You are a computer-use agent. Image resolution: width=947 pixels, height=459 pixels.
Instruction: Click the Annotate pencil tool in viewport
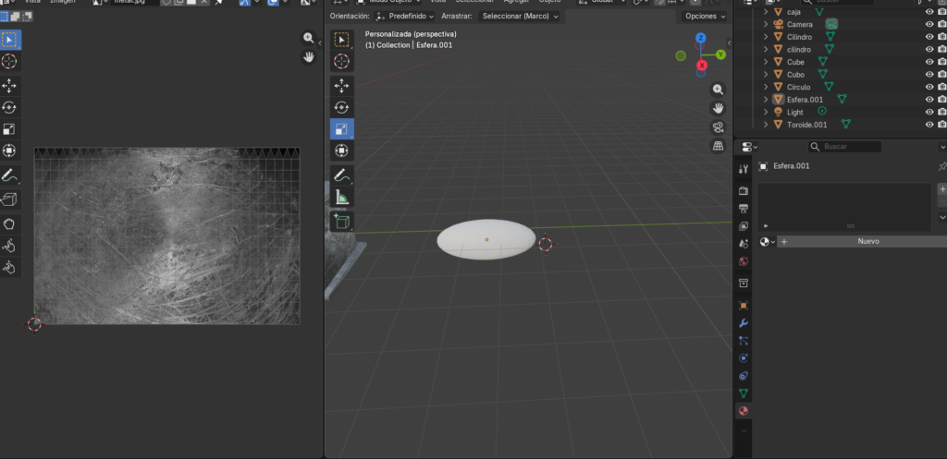(x=341, y=174)
